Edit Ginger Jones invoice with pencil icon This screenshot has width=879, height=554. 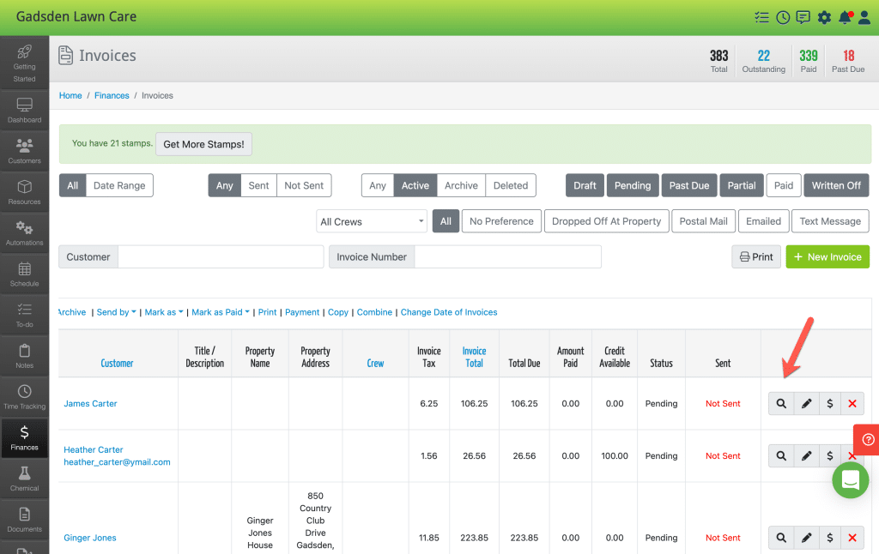click(806, 538)
